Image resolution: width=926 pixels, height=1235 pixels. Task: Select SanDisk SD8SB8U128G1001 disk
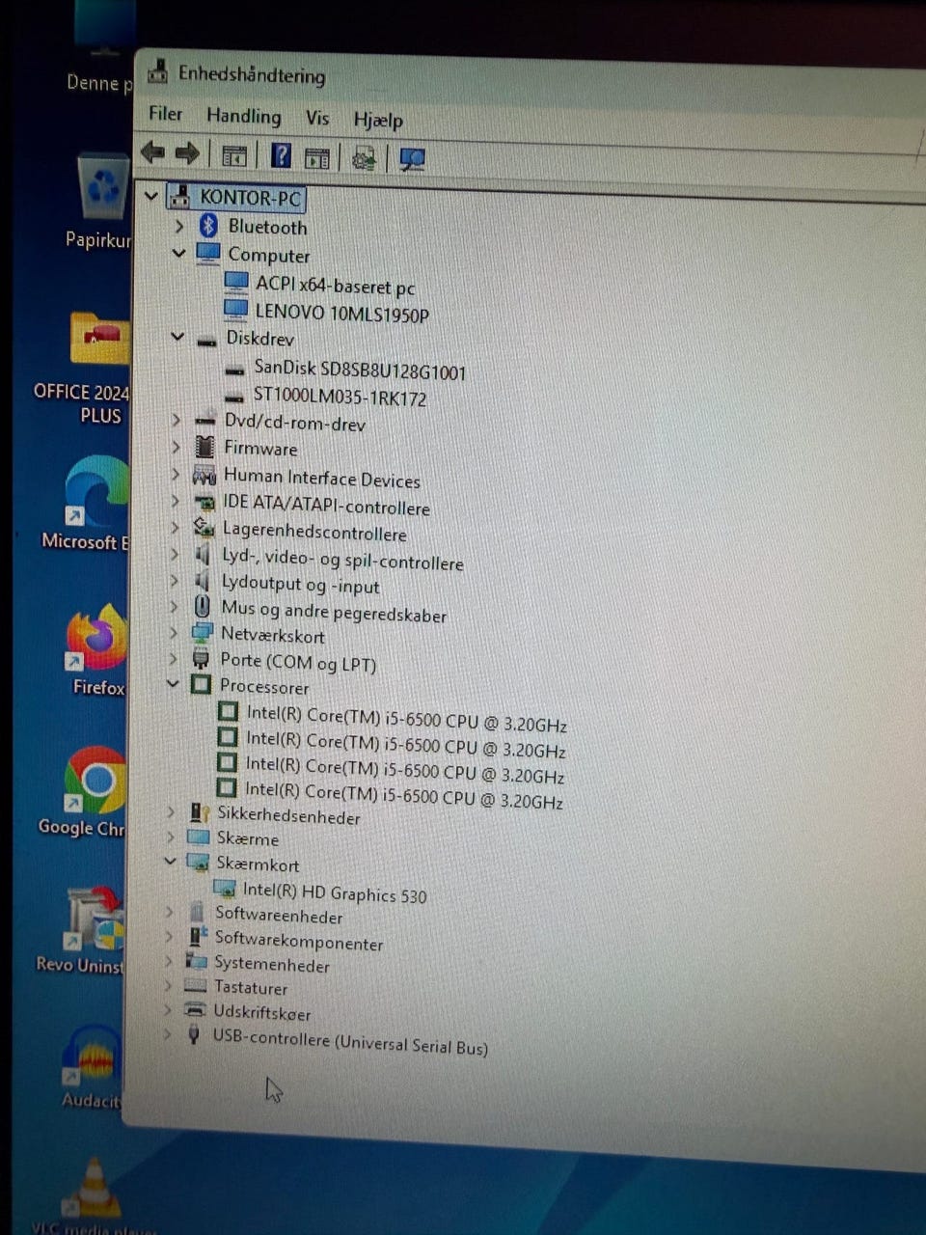tap(360, 370)
